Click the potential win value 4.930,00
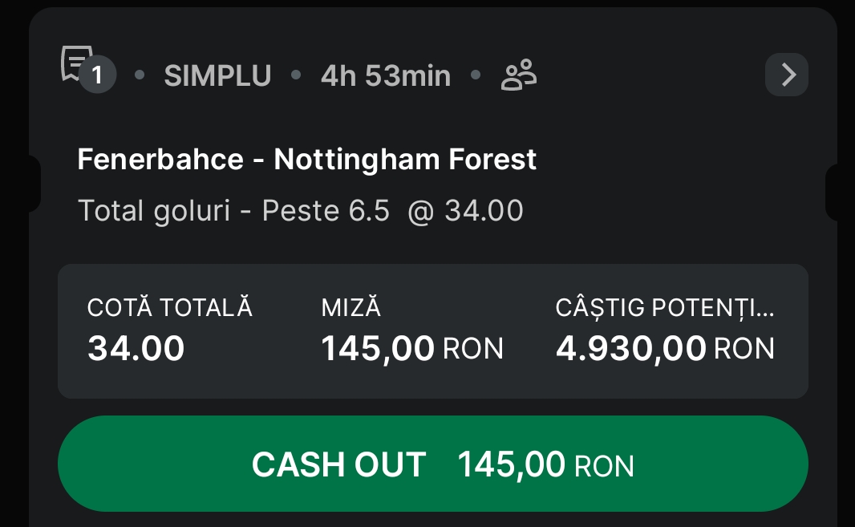Screen dimensions: 855x527 coord(630,349)
